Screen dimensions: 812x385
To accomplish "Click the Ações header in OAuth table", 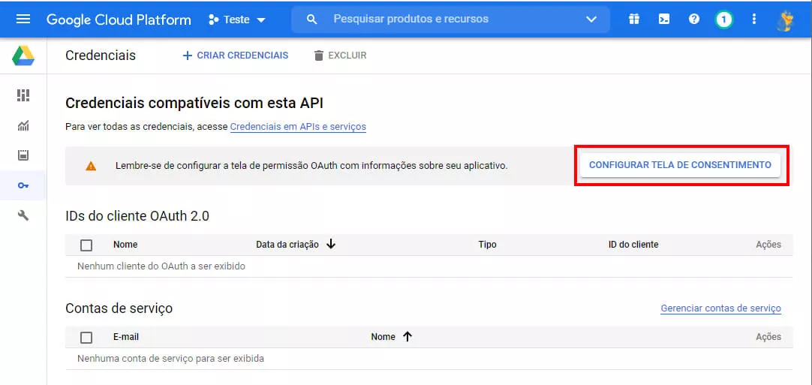I will pos(768,245).
